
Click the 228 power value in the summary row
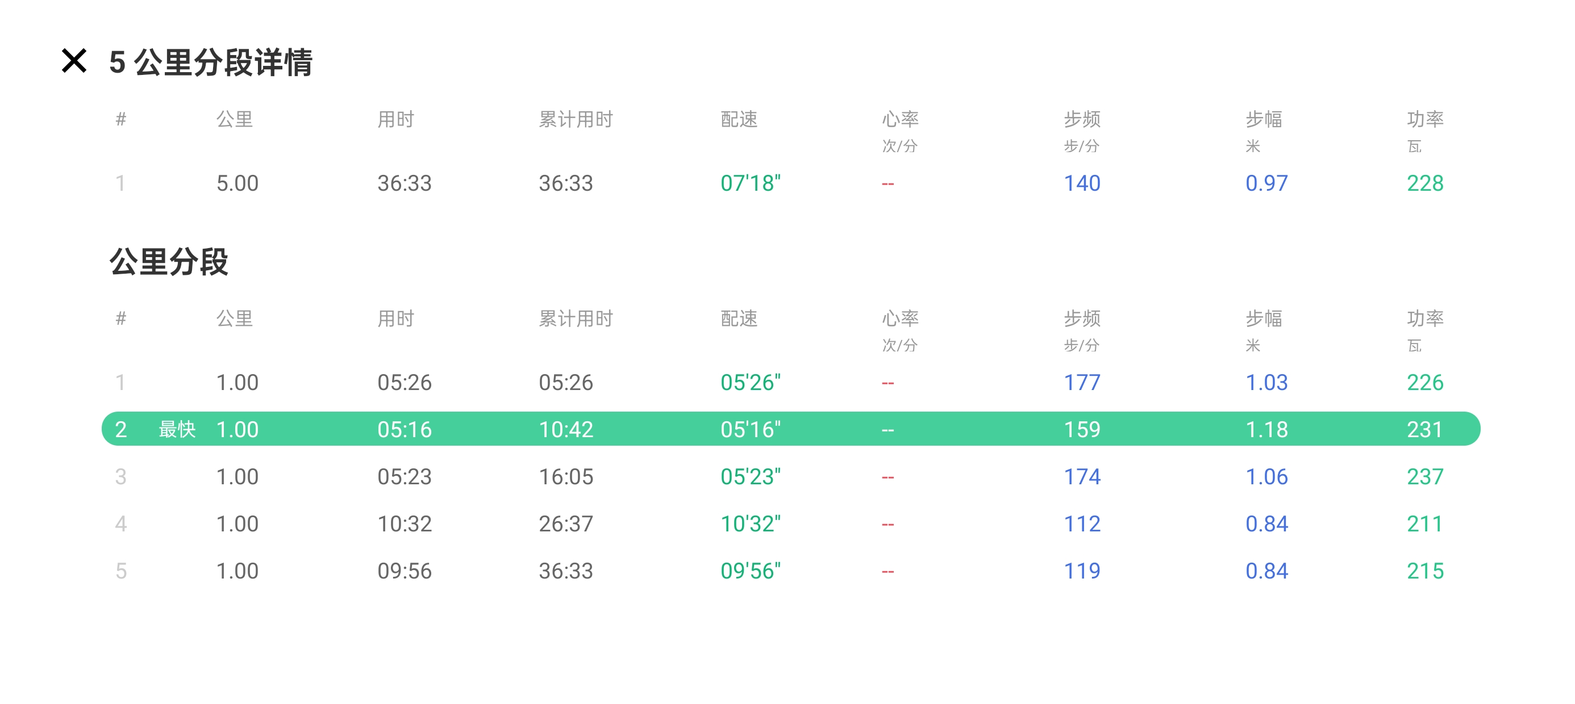click(1424, 183)
